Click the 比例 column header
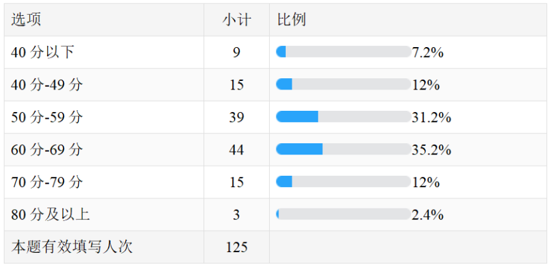 coord(291,20)
